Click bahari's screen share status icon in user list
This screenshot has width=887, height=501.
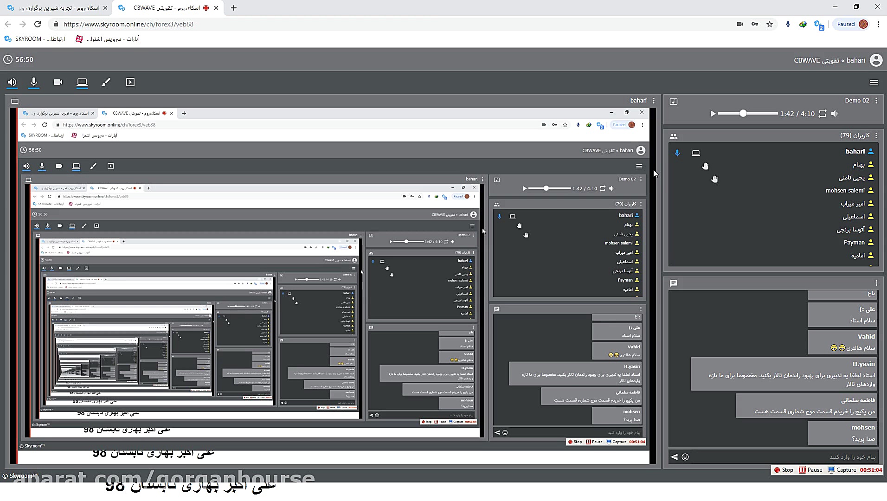[696, 153]
